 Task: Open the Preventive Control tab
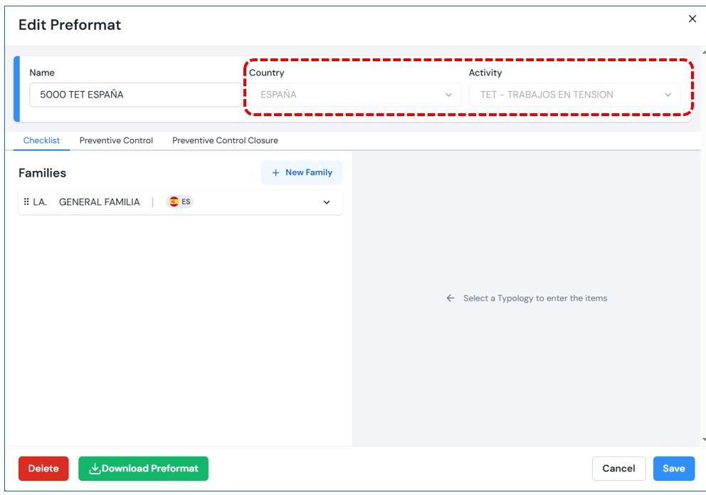click(x=116, y=140)
